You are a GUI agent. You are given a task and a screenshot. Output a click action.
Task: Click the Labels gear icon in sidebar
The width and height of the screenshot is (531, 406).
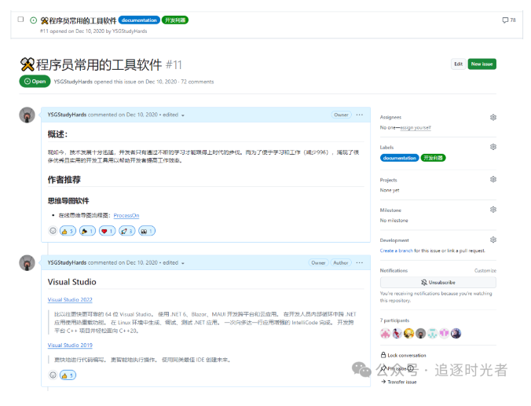click(x=493, y=147)
